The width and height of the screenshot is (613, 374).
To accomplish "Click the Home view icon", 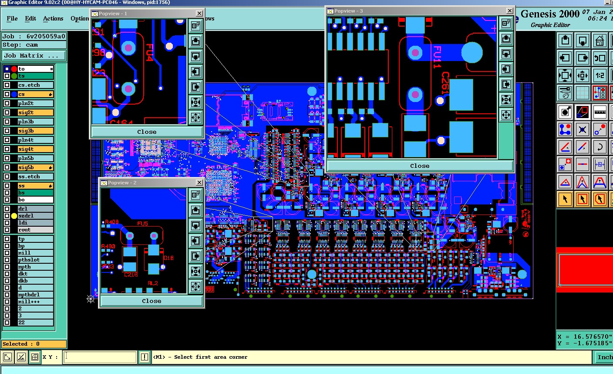I will click(x=600, y=41).
